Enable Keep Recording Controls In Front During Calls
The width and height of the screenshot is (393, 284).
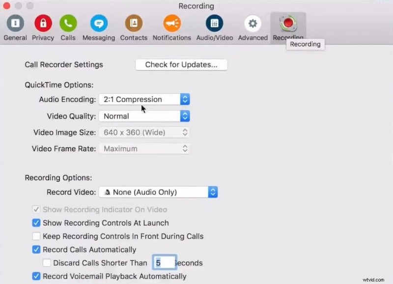tap(36, 236)
